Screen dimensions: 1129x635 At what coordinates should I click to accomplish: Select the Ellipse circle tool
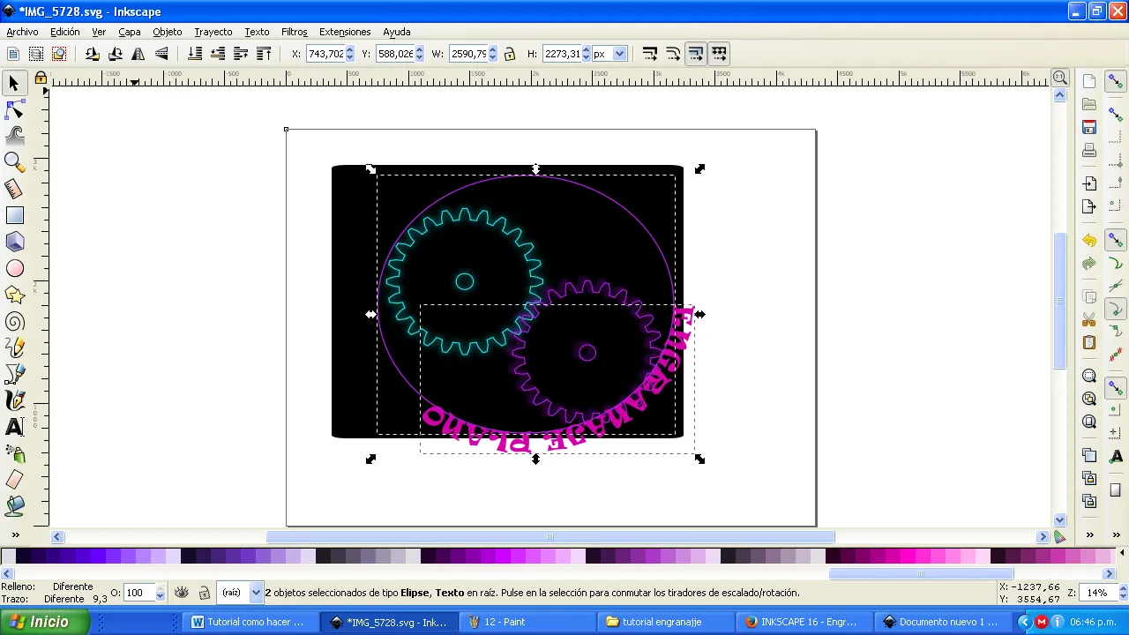pos(14,268)
